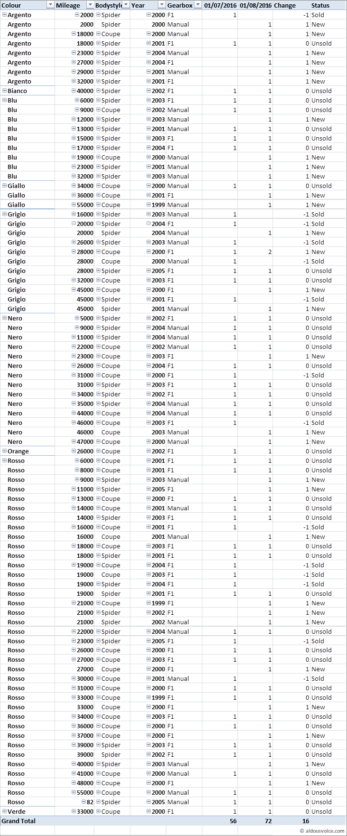Open the Year column filter dropdown

162,5
